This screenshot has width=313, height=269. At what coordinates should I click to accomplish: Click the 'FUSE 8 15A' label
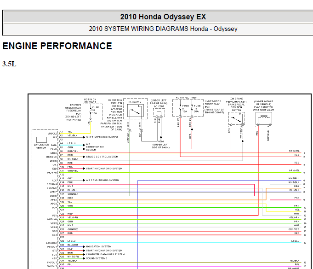coord(185,109)
